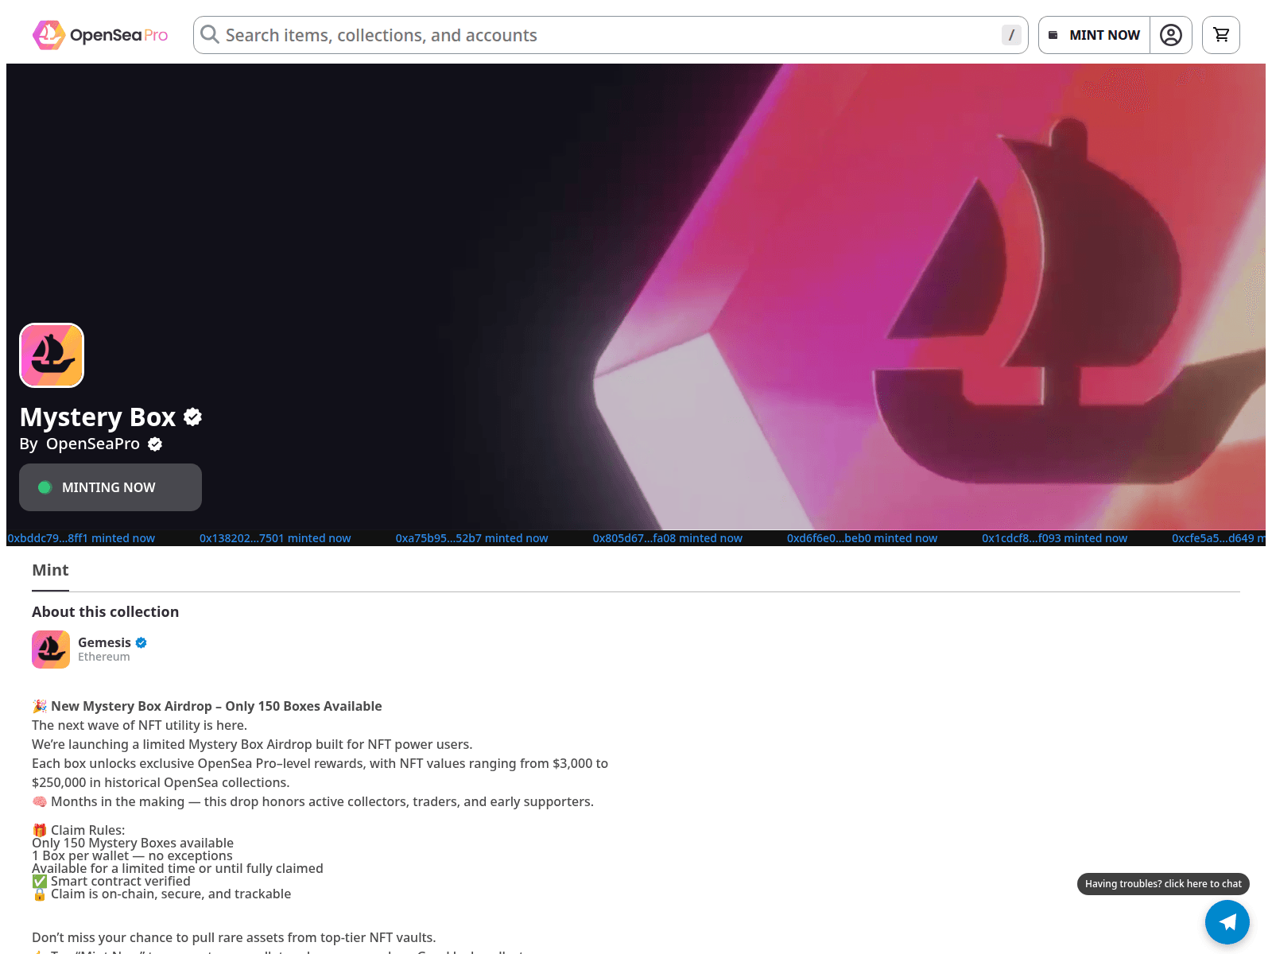Open the Gemesis collection link
Viewport: 1272px width, 954px height.
click(104, 642)
